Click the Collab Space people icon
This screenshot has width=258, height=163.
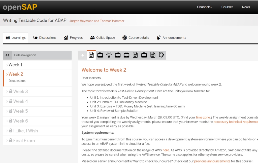[92, 38]
